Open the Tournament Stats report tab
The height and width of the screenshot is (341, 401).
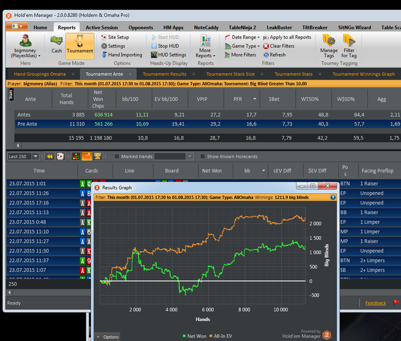(x=293, y=74)
